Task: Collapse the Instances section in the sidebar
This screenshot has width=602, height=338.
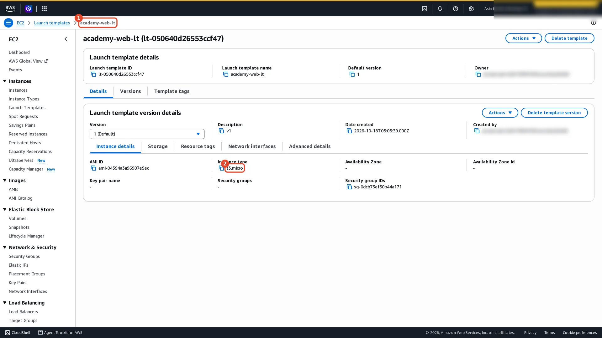Action: click(x=5, y=81)
